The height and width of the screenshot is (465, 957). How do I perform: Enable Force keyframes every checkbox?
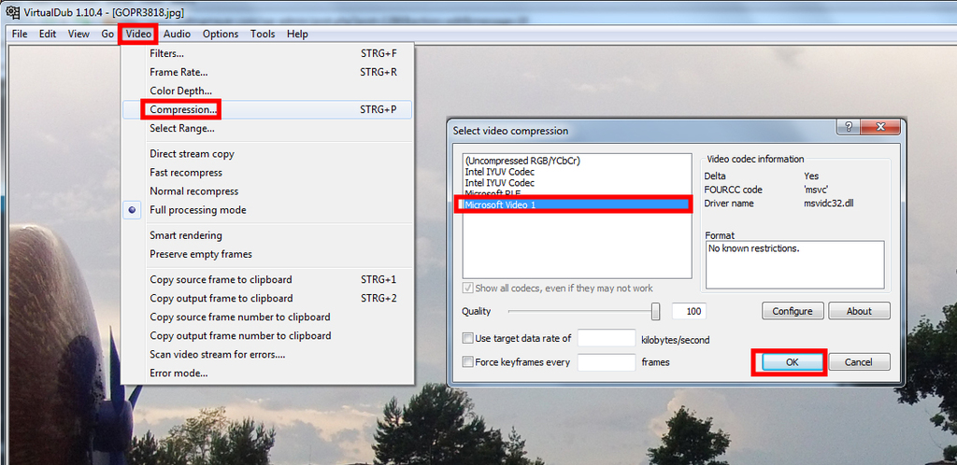[x=468, y=362]
